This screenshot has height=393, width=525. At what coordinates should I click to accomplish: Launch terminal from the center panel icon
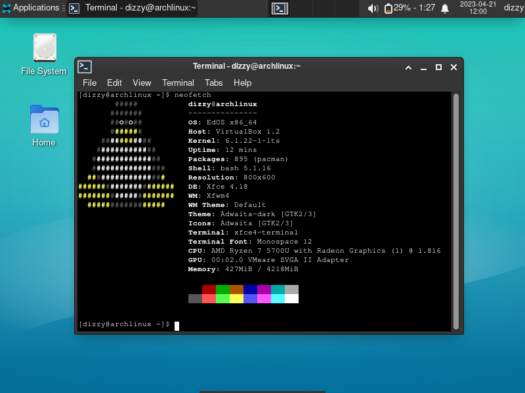click(280, 9)
